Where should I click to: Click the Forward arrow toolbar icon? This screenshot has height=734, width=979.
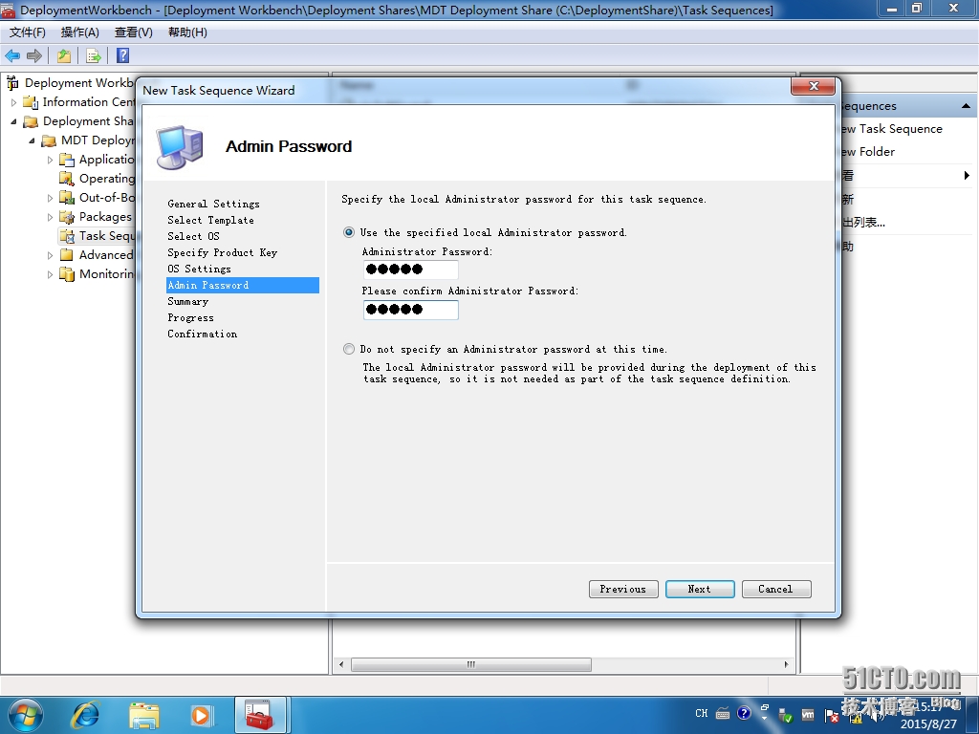[34, 55]
